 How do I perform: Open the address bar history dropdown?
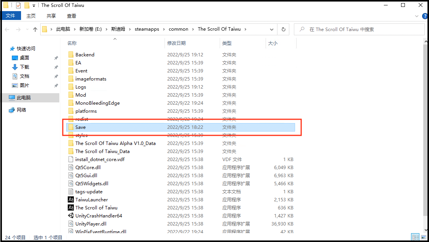(271, 29)
